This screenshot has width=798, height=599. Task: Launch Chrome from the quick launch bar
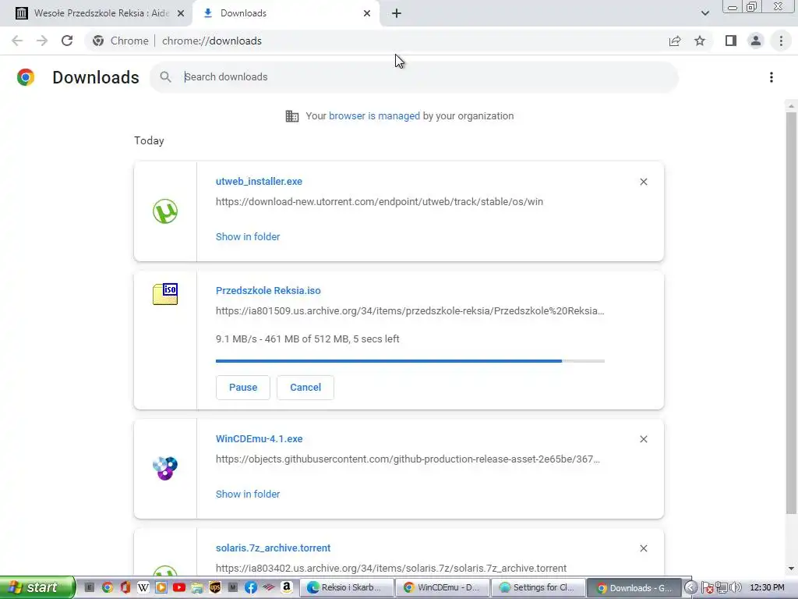coord(108,587)
